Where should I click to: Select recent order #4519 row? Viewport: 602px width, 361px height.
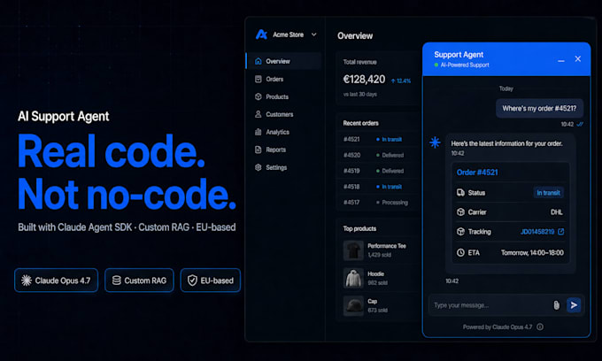coord(377,171)
